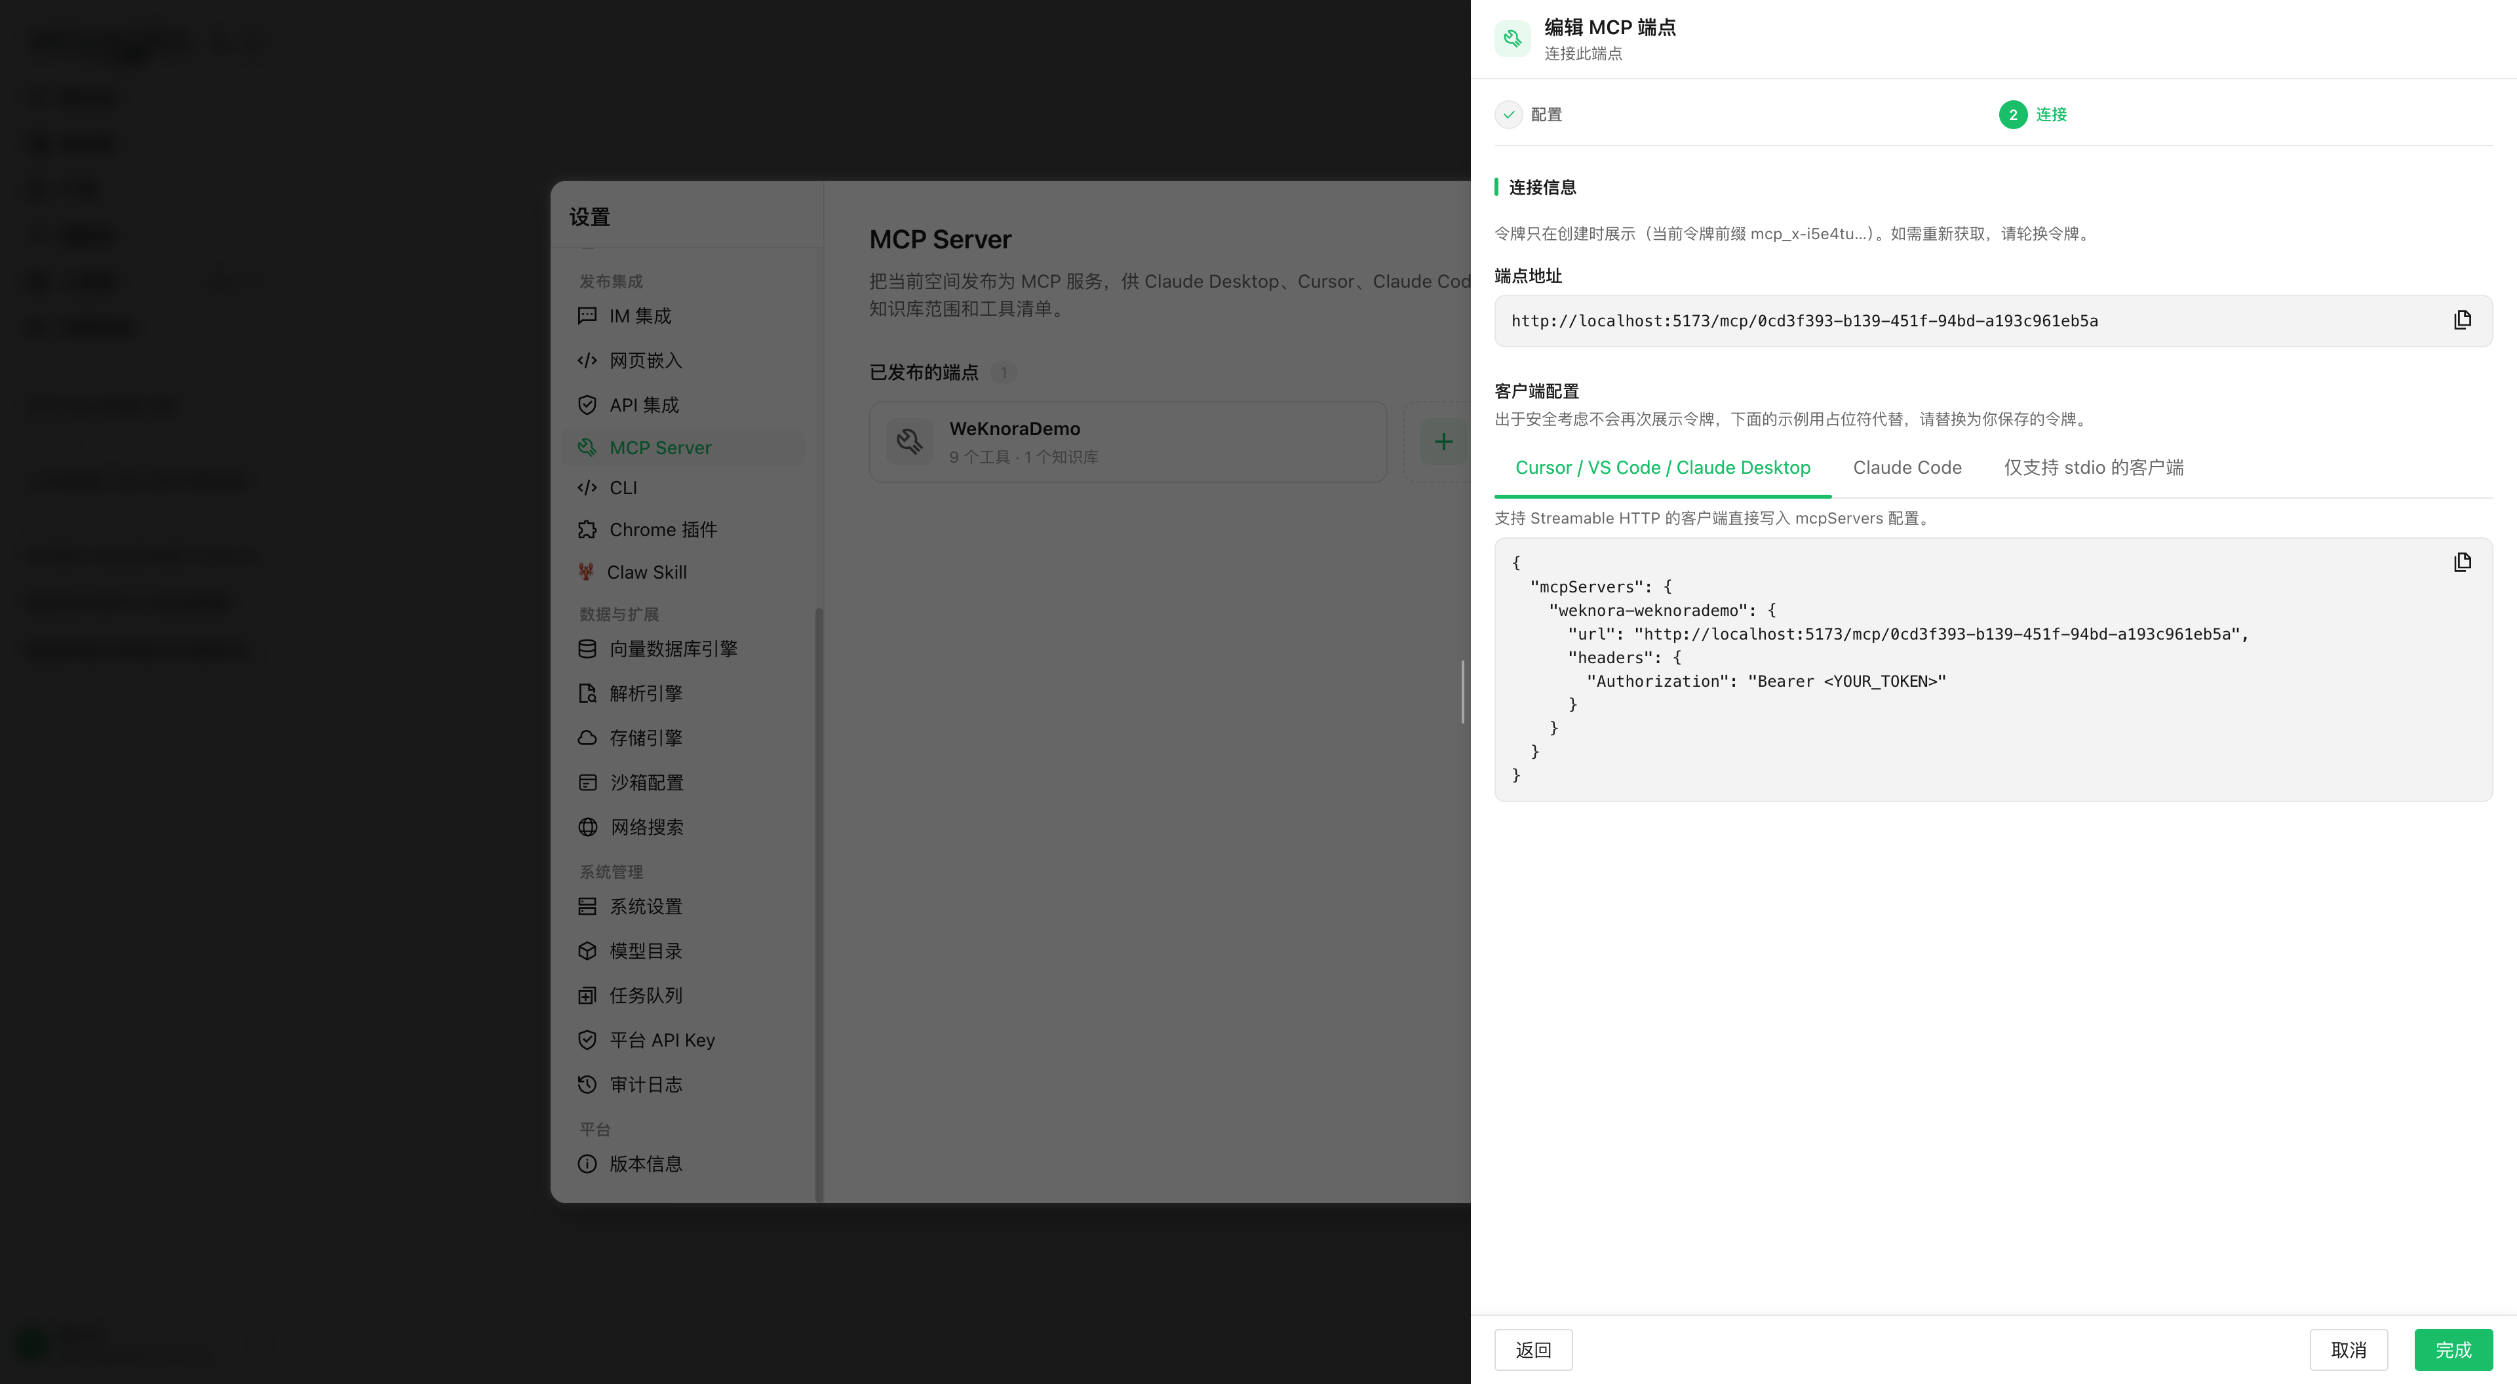Image resolution: width=2517 pixels, height=1384 pixels.
Task: Click the 解析引擎 file-search icon
Action: pyautogui.click(x=587, y=693)
